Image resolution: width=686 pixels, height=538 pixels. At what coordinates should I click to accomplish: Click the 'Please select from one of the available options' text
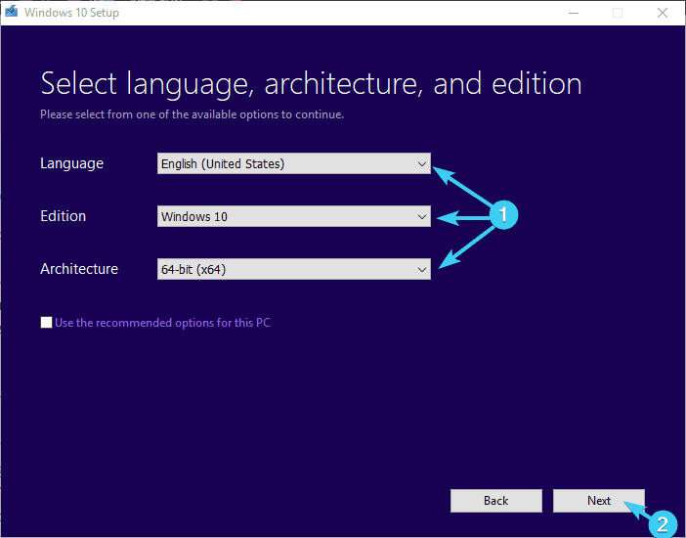(x=193, y=114)
